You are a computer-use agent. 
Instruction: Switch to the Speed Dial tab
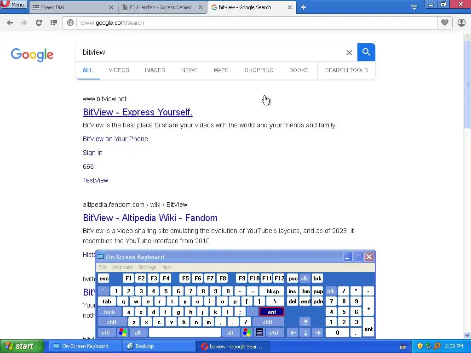72,7
